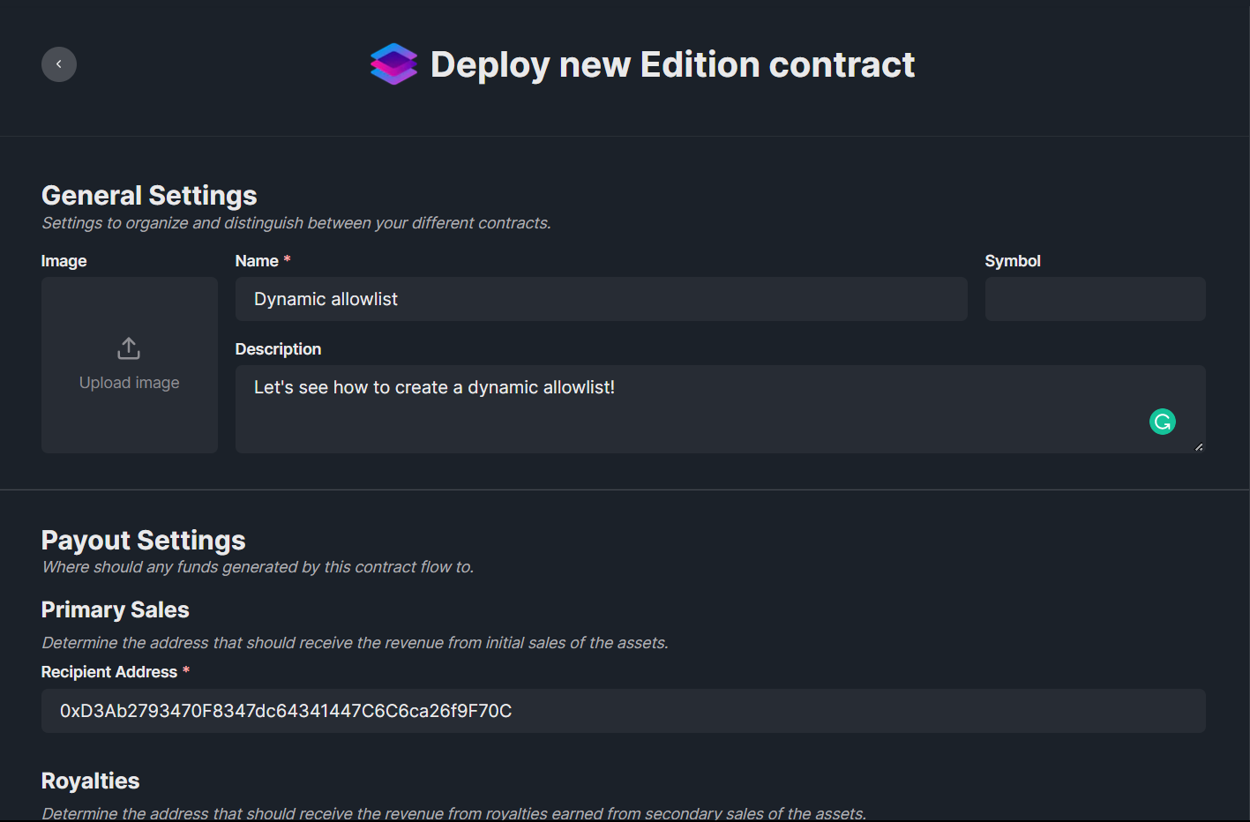Click the 'Payout Settings' heading
The height and width of the screenshot is (822, 1250).
coord(144,540)
